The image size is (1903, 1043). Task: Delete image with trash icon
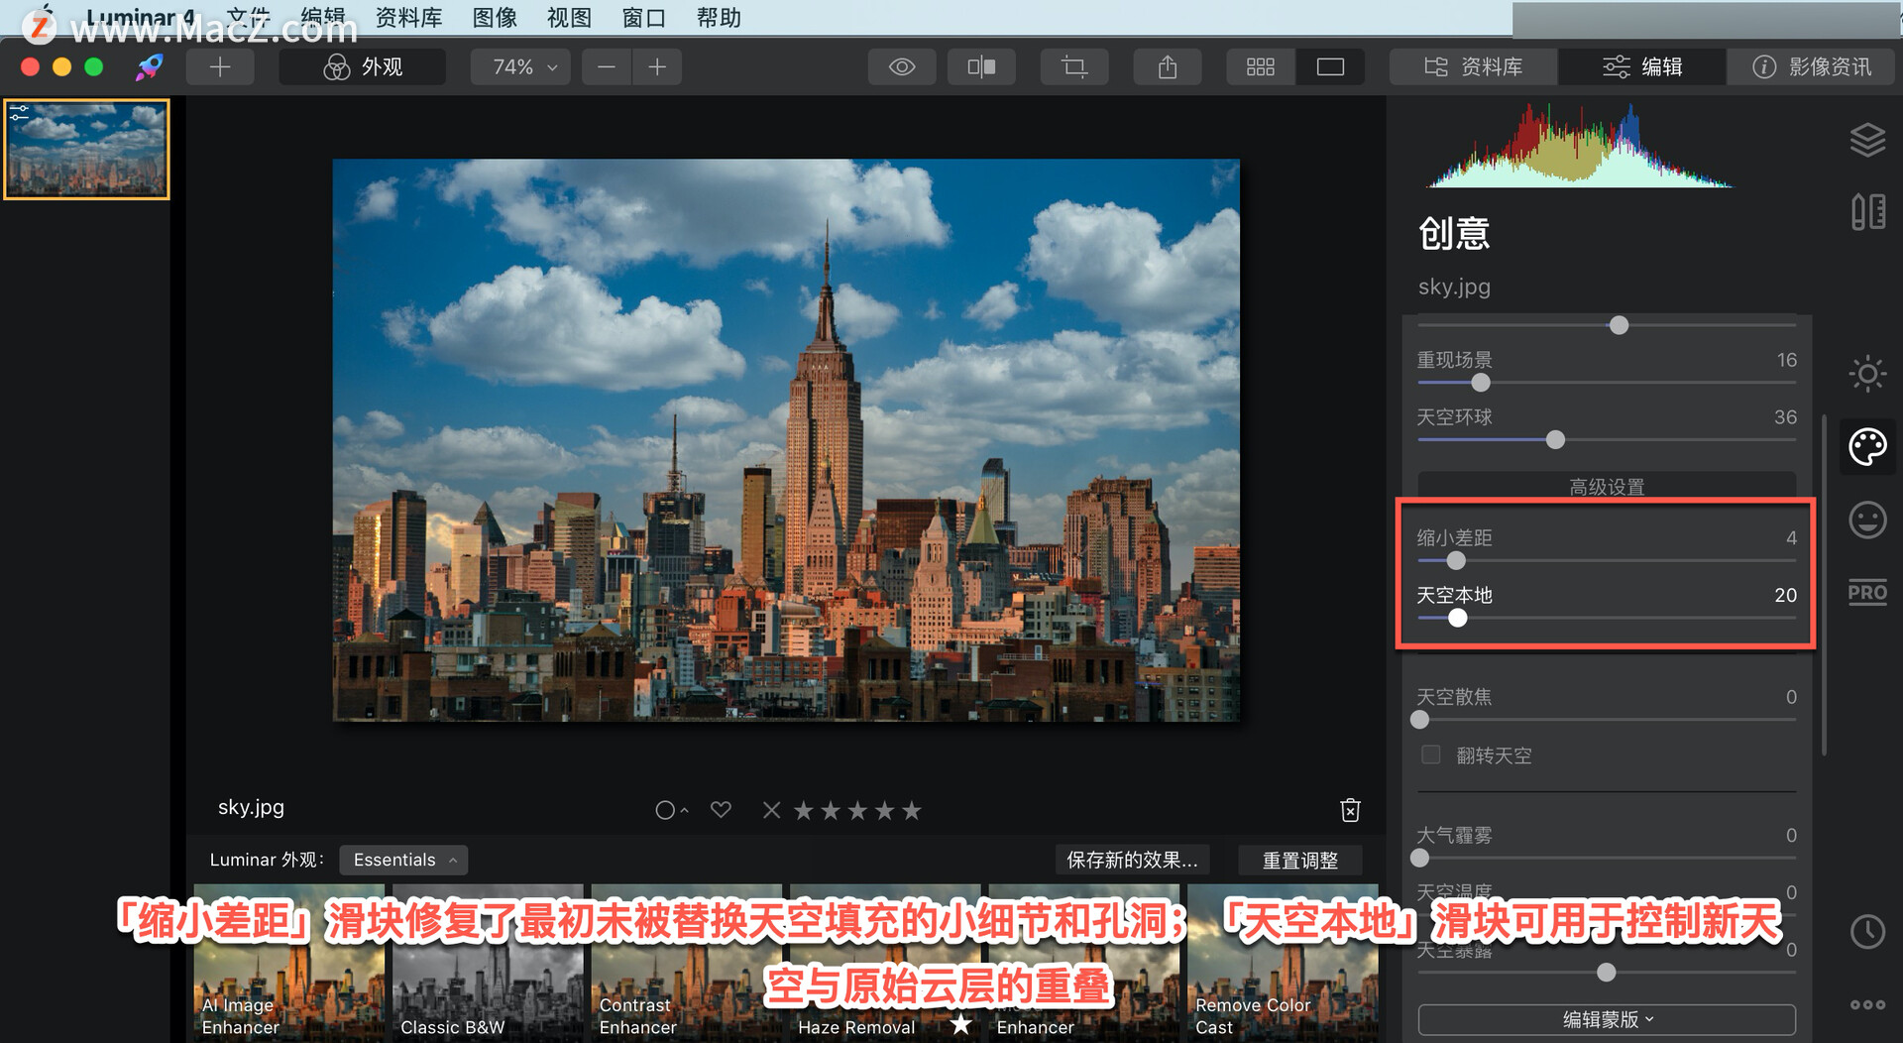pos(1350,810)
